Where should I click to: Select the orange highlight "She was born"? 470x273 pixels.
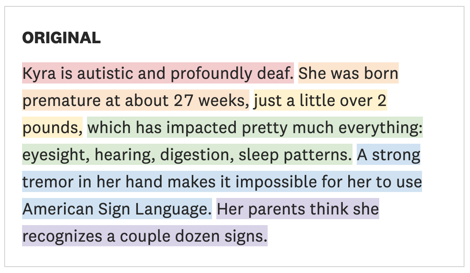[348, 73]
